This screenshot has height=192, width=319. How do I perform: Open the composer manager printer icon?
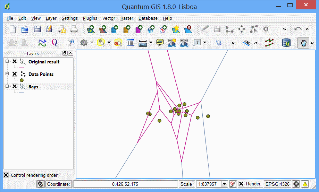pos(74,29)
